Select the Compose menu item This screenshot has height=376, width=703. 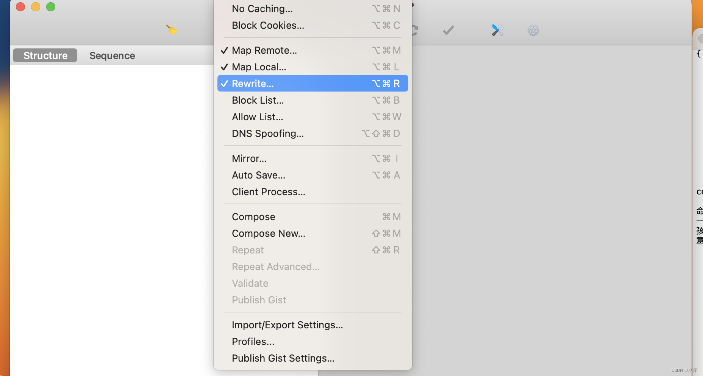click(x=312, y=217)
